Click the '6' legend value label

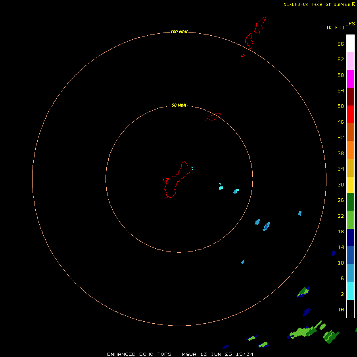[x=342, y=278]
